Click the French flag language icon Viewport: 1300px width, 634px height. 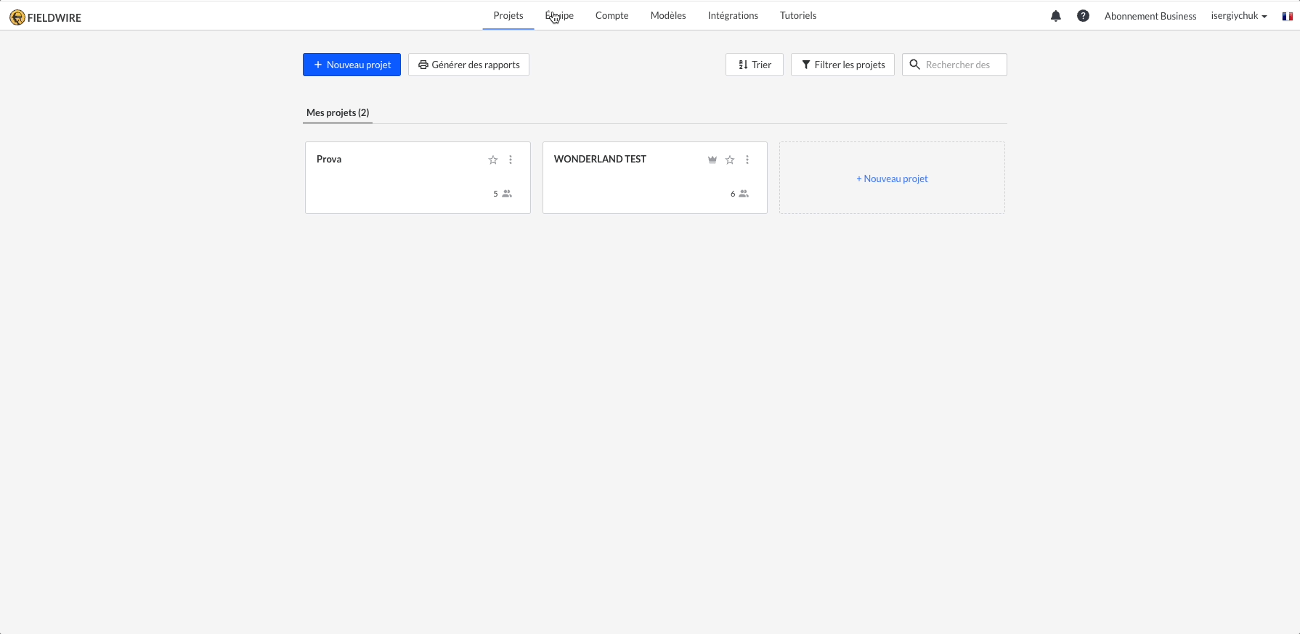(1287, 16)
